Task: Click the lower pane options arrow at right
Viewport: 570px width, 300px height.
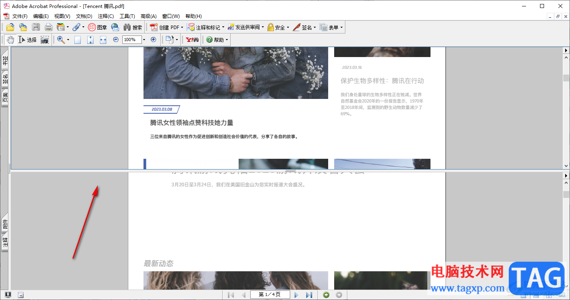Action: (x=566, y=176)
